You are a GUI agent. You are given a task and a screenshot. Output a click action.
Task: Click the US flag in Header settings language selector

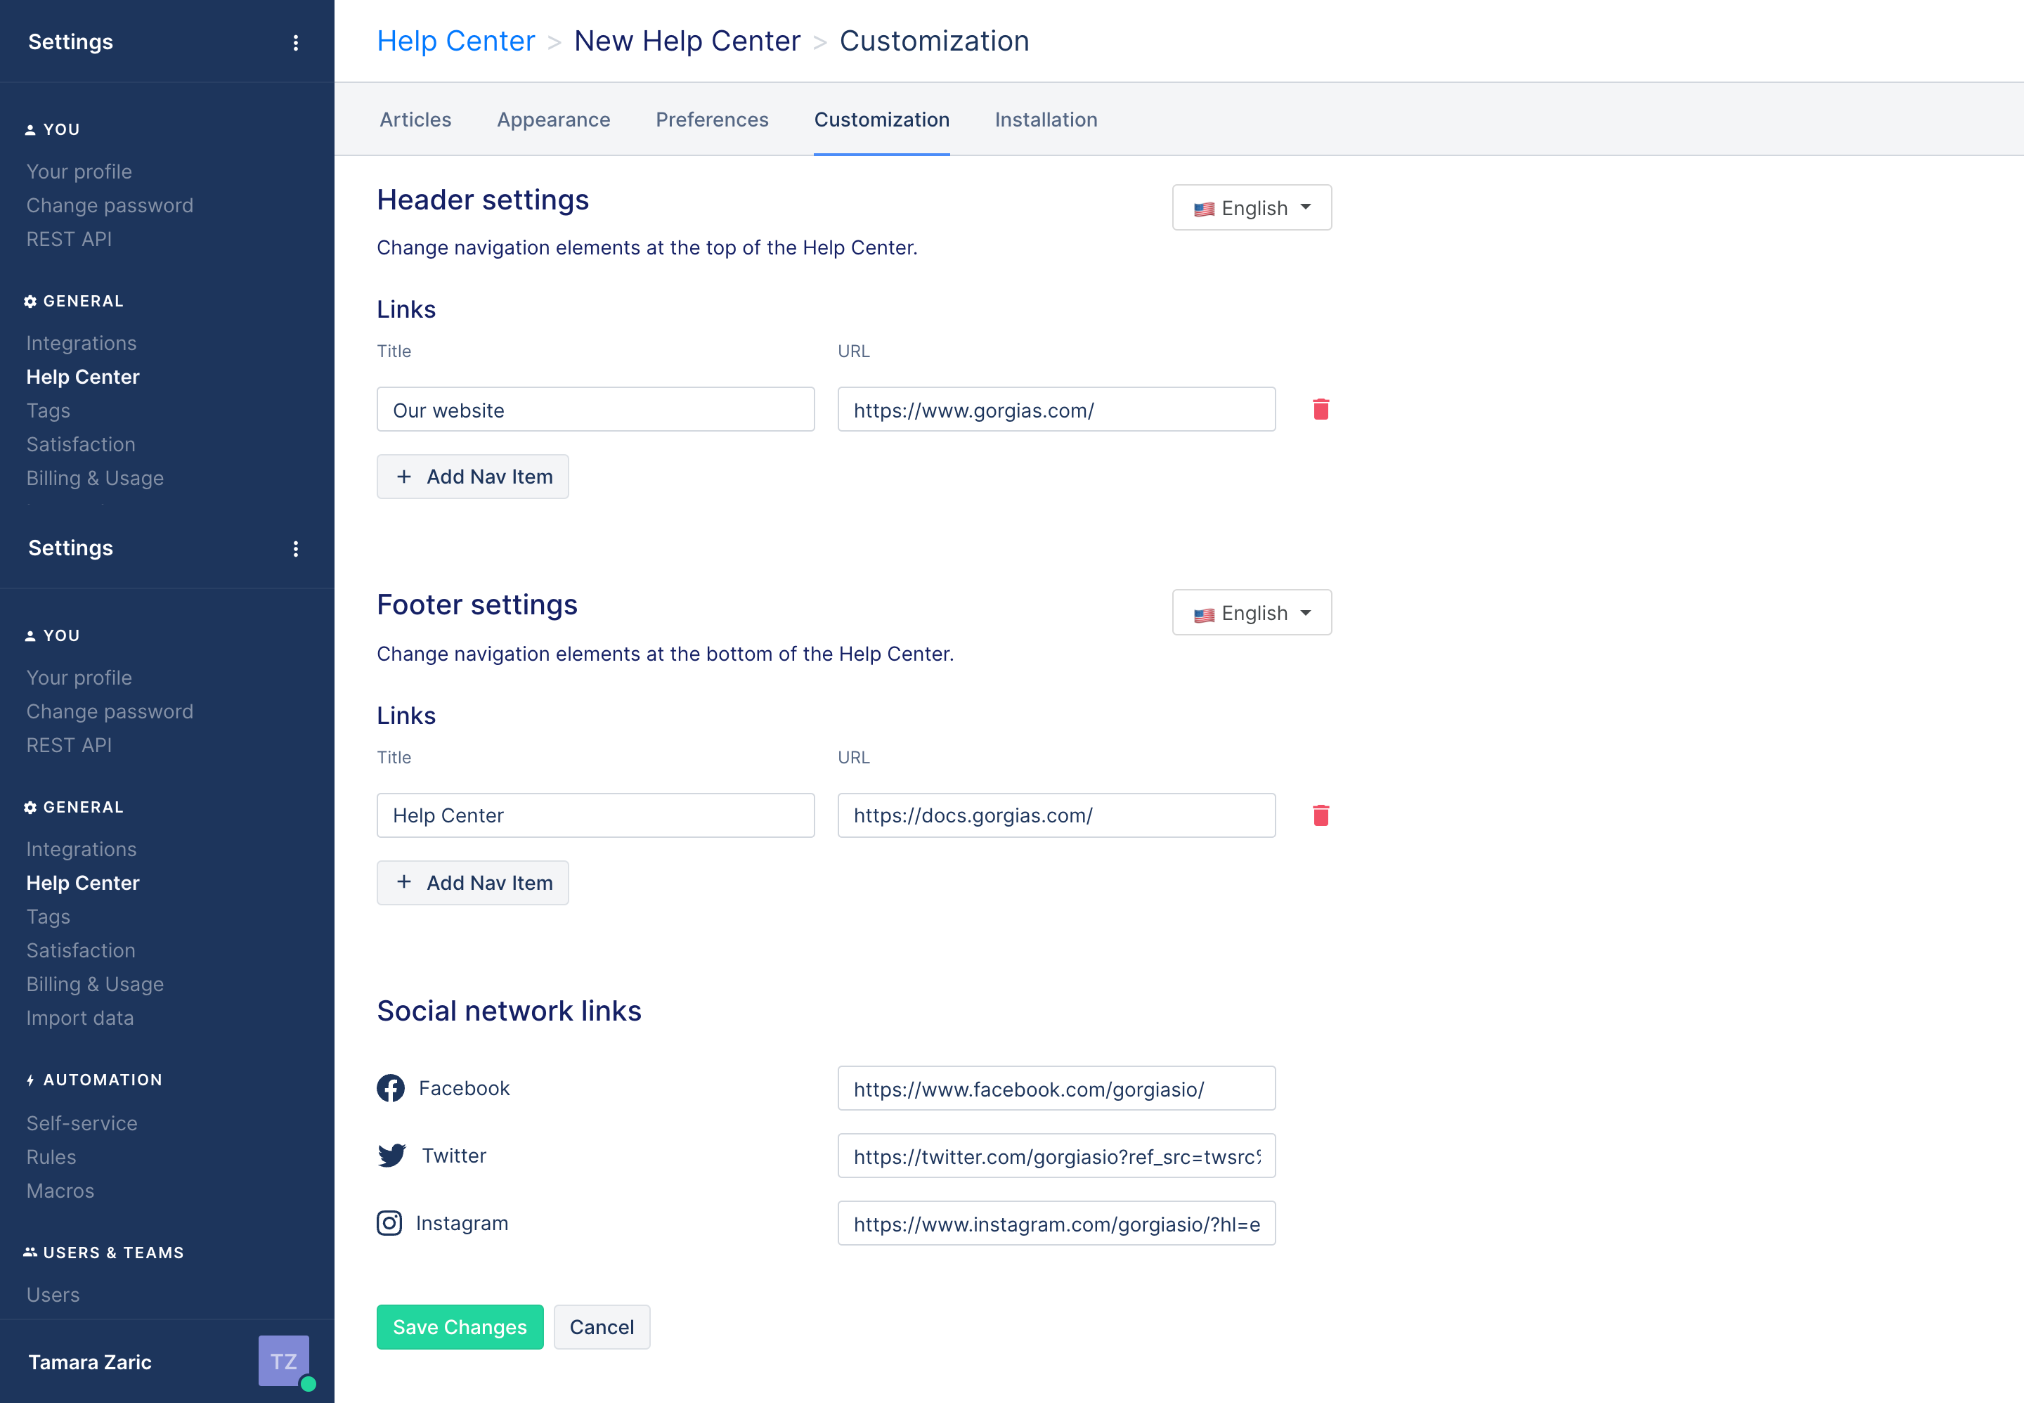pos(1204,209)
